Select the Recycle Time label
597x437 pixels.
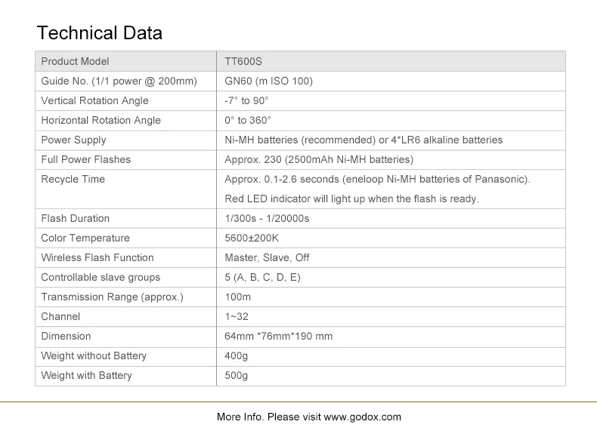click(73, 179)
